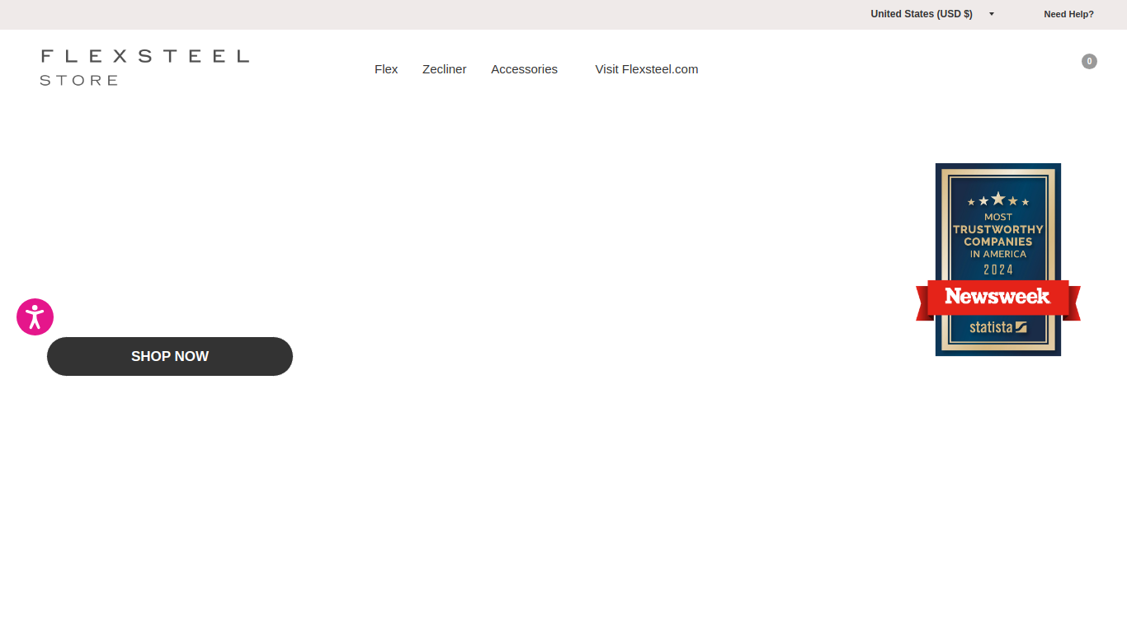Expand the United States (USD $) currency dropdown
Image resolution: width=1127 pixels, height=633 pixels.
932,14
